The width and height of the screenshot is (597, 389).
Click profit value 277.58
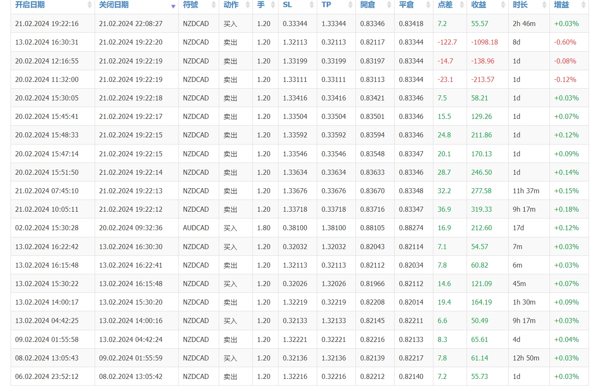[x=481, y=191]
